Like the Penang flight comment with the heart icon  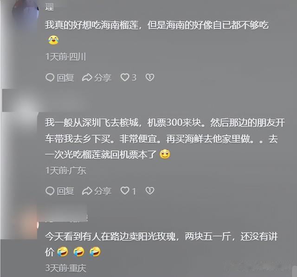click(x=125, y=191)
